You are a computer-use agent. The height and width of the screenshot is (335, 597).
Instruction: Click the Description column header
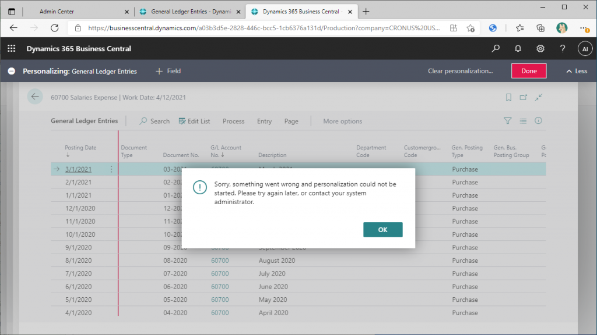click(x=272, y=155)
